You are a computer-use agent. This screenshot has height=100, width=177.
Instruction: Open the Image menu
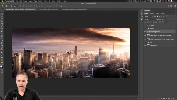point(25,1)
